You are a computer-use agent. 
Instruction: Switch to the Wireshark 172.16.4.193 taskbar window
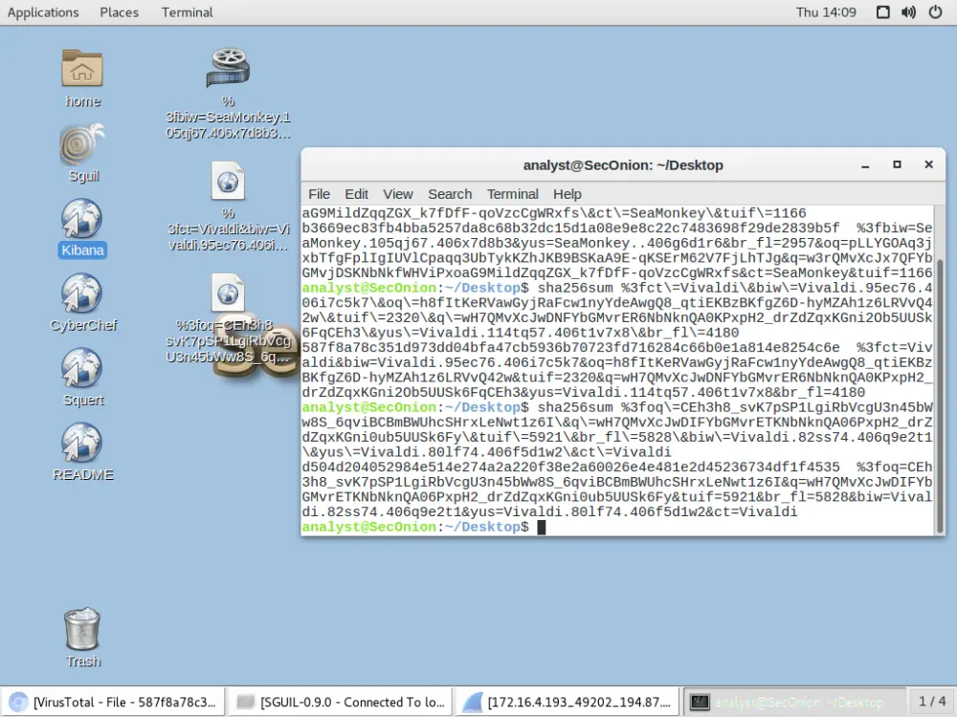pyautogui.click(x=568, y=702)
